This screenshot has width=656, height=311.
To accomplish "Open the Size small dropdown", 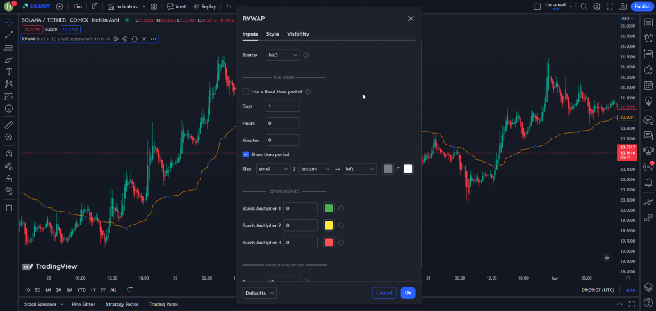I will coord(273,169).
